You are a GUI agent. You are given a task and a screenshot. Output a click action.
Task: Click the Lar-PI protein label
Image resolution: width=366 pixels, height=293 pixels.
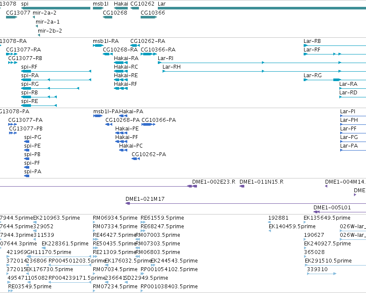tap(348, 112)
